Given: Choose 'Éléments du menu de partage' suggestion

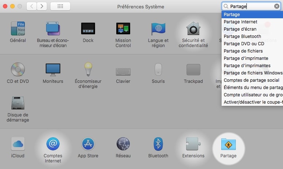Looking at the screenshot, I should pyautogui.click(x=252, y=87).
